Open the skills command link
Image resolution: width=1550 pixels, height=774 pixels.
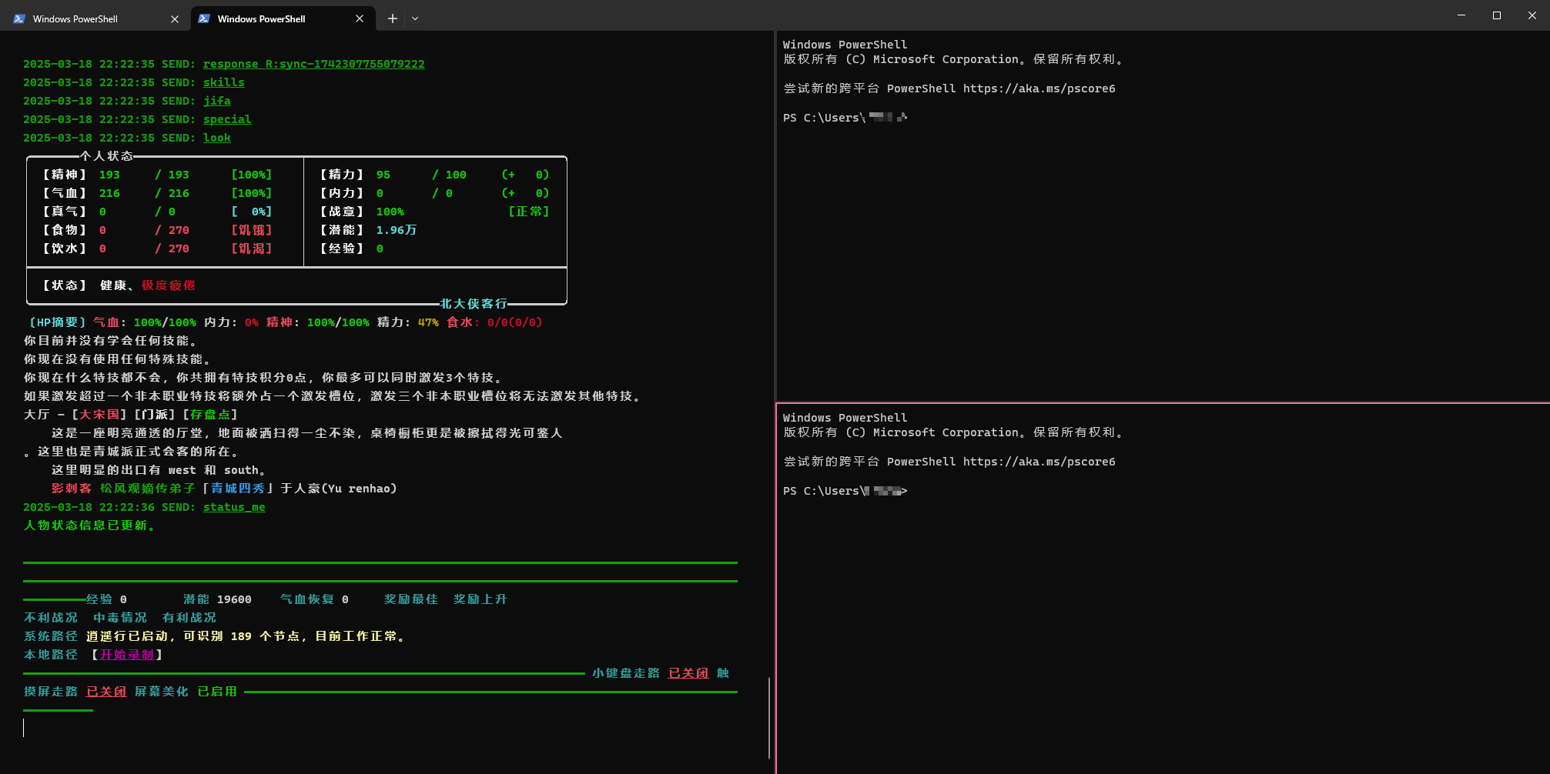point(224,82)
